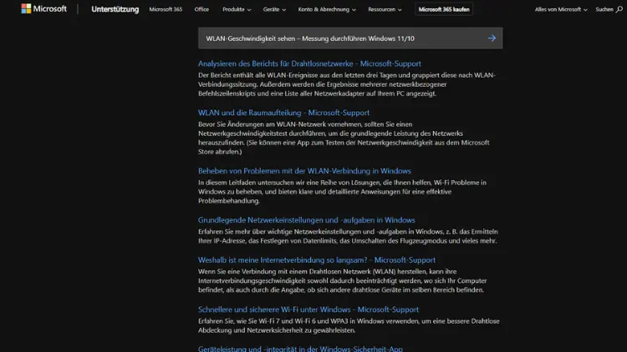Viewport: 627px width, 352px height.
Task: Open Beheben von Problemen mit WLAN-Verbindung
Action: click(304, 171)
